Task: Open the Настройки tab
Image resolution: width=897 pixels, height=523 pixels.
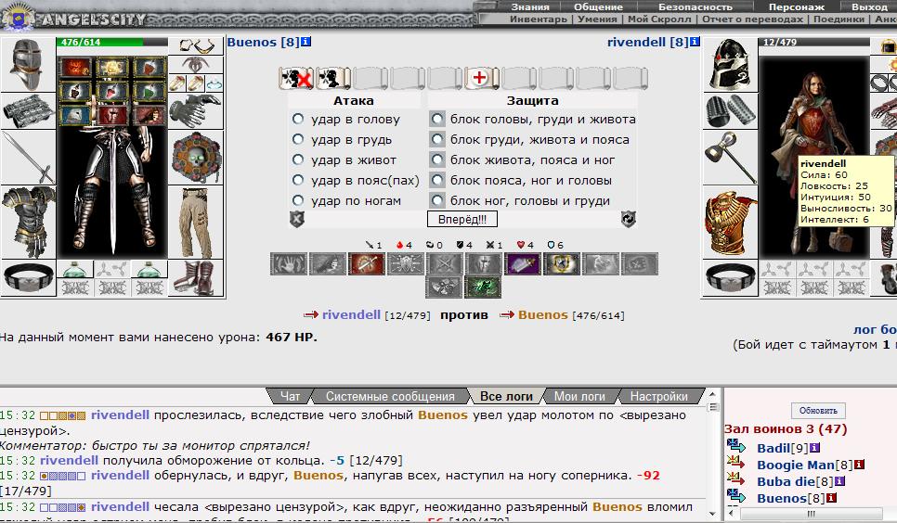Action: click(659, 396)
